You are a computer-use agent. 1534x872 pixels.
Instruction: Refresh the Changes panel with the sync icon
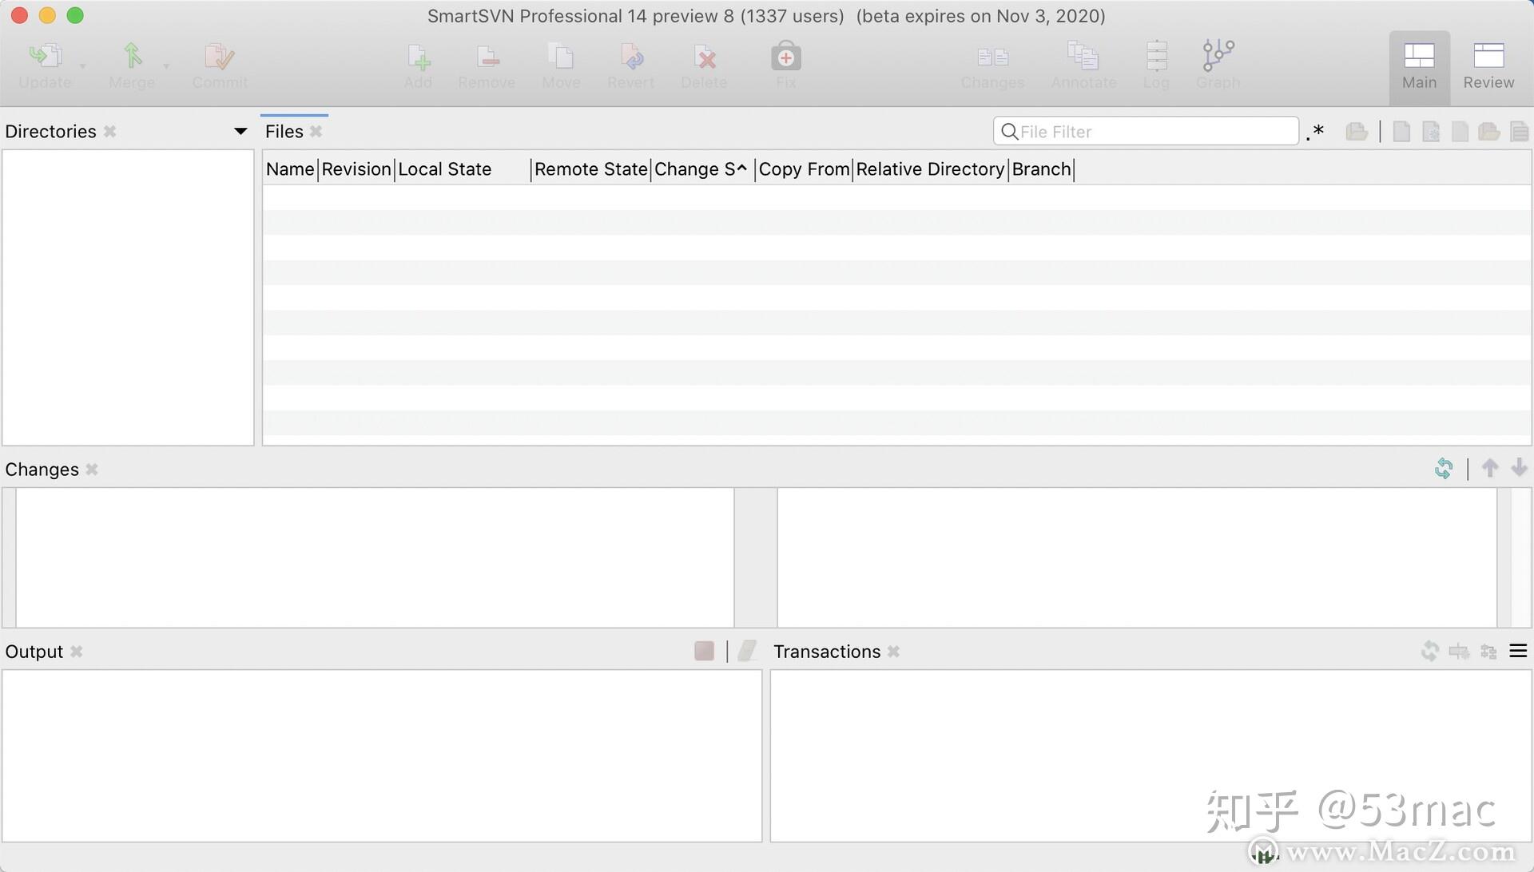pos(1445,468)
